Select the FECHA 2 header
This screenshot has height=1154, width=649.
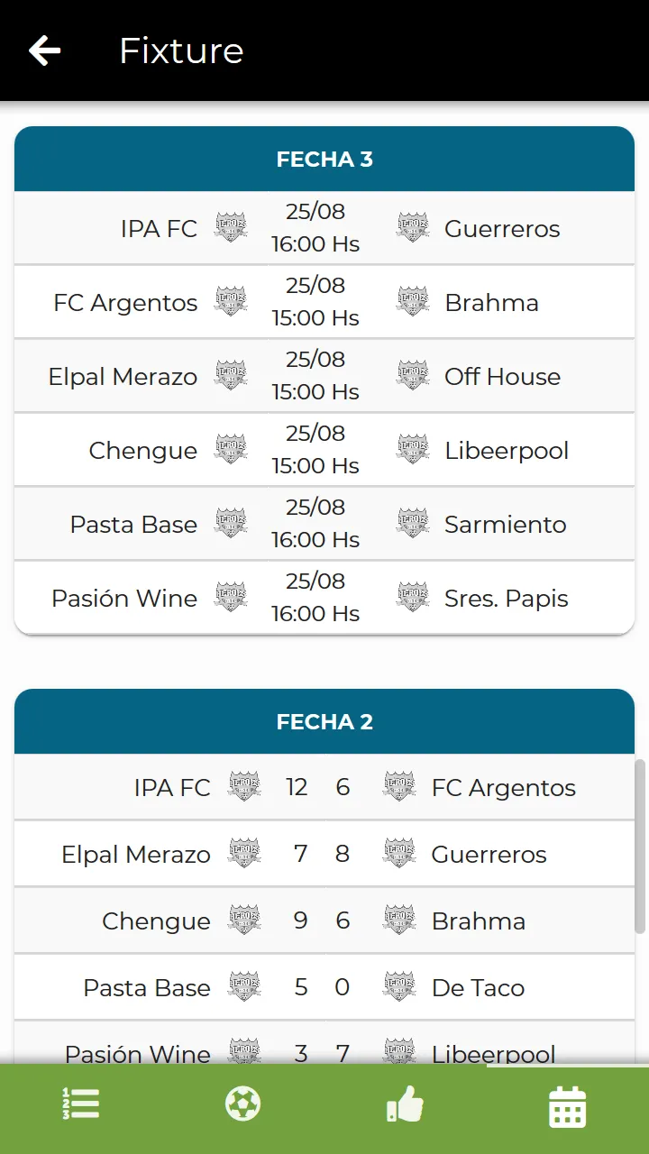(x=324, y=721)
